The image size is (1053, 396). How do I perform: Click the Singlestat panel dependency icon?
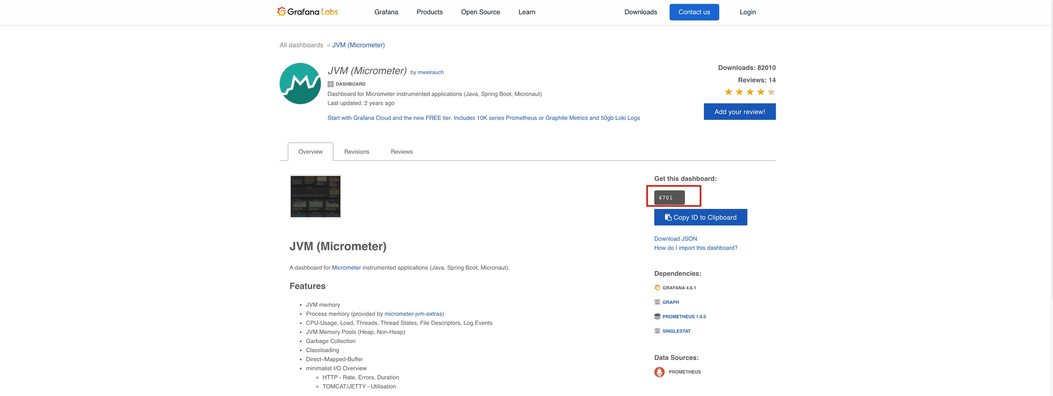pyautogui.click(x=657, y=331)
